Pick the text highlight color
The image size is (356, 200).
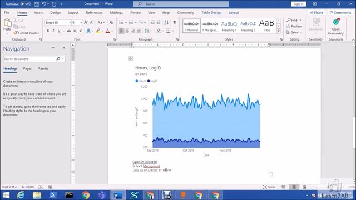coord(98,31)
